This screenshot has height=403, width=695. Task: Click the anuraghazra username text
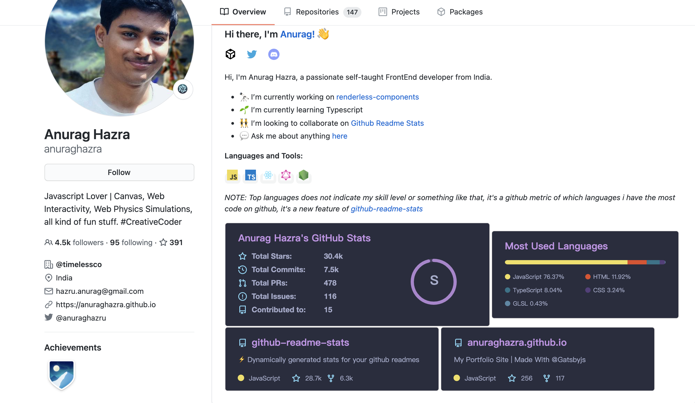pyautogui.click(x=73, y=149)
